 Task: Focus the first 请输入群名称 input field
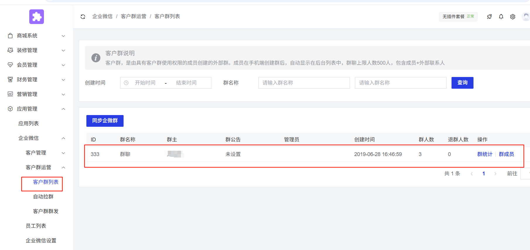tap(304, 83)
